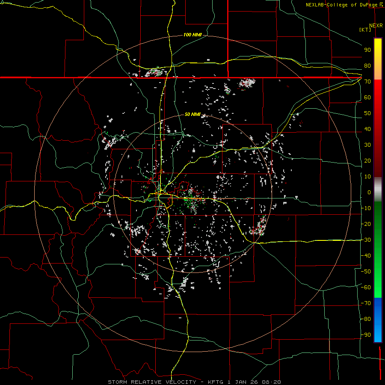Click the negative 50 knots scale label
This screenshot has height=385, width=385.
tap(366, 272)
